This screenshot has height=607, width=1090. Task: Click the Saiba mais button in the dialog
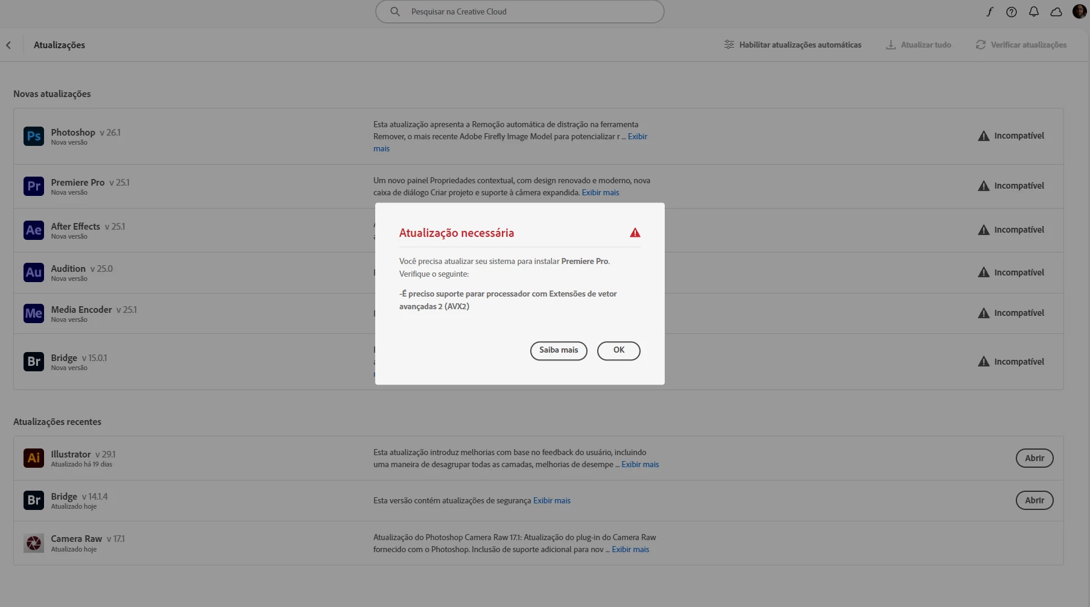click(x=559, y=351)
